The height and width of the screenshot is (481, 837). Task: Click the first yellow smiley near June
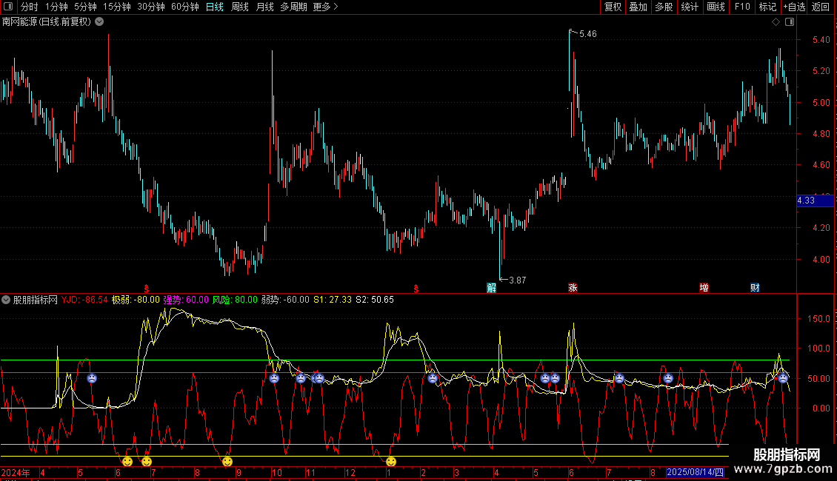tap(127, 461)
